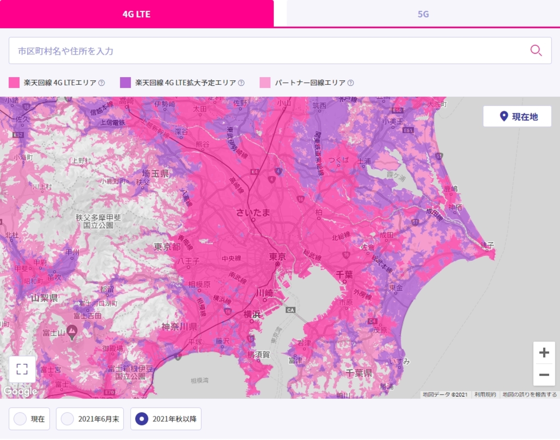The image size is (560, 440).
Task: Click the パートナー回線エリア light pink swatch
Action: click(265, 83)
